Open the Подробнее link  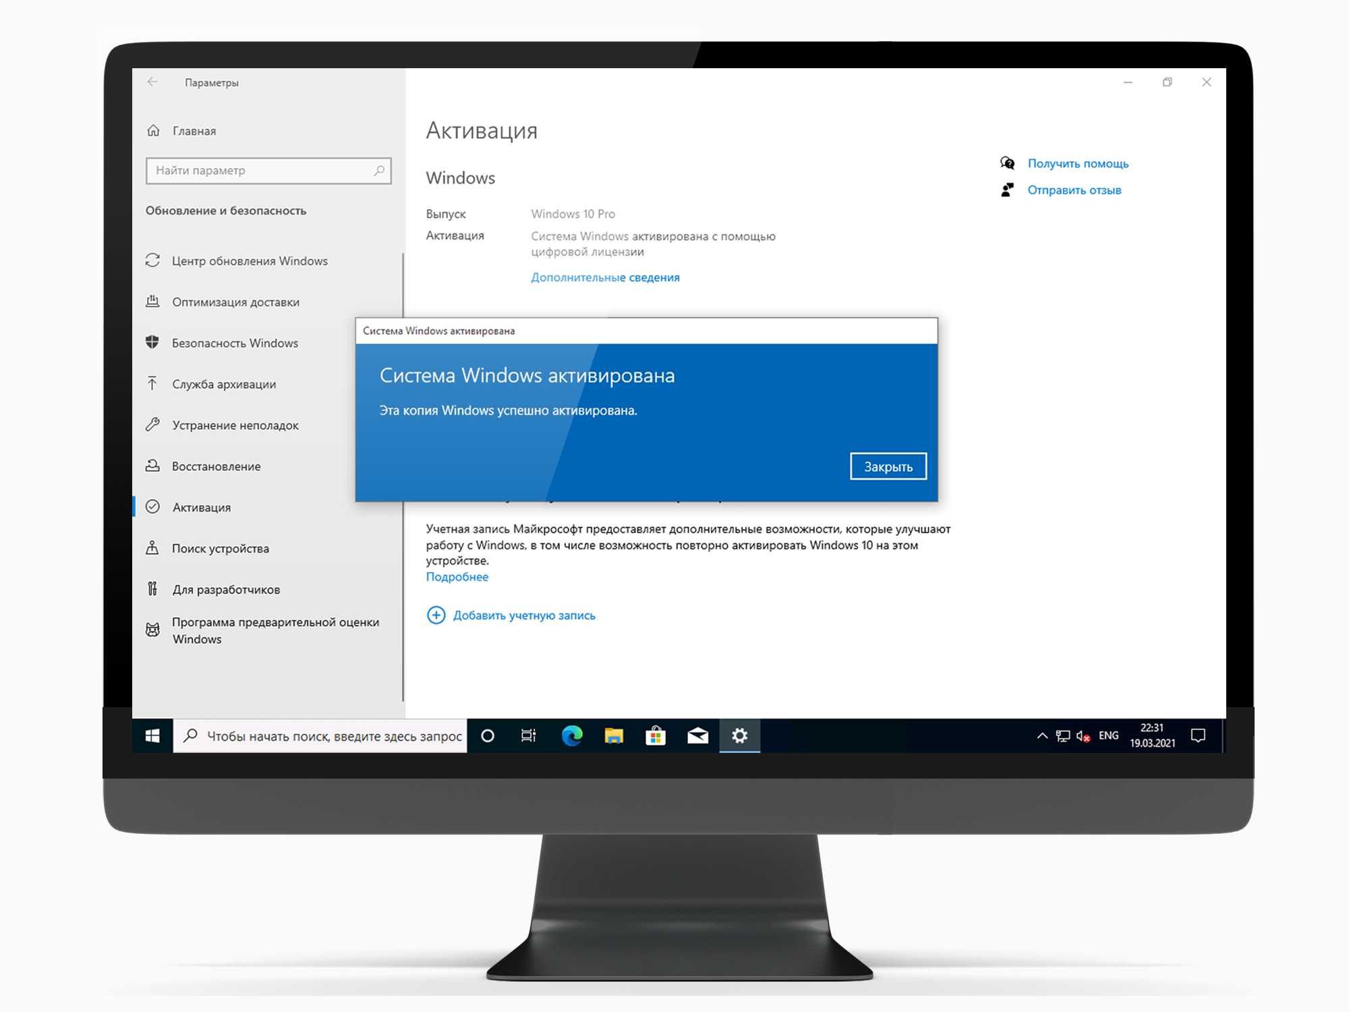point(457,577)
